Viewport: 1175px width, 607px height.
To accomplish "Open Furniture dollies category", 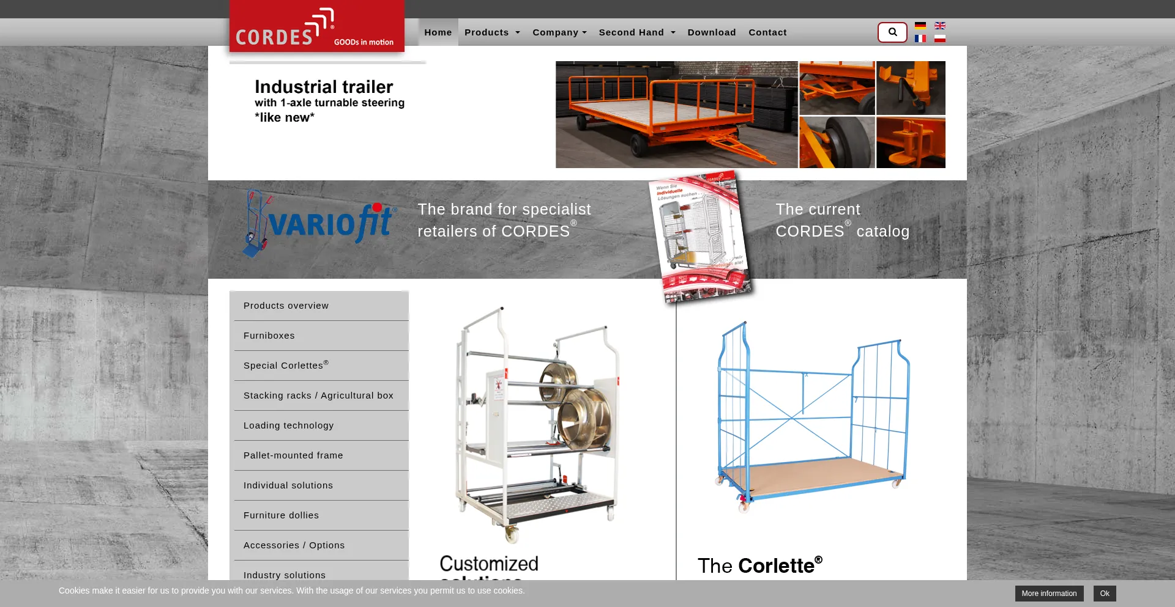I will tap(321, 515).
